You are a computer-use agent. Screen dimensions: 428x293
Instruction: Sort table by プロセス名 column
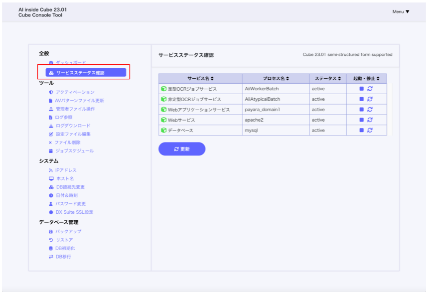[x=276, y=79]
